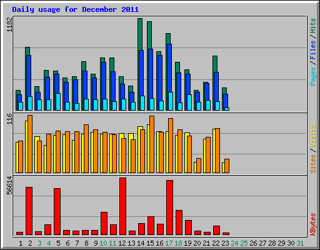Click the orange "Sites" legend label
This screenshot has height=250, width=320.
click(313, 164)
